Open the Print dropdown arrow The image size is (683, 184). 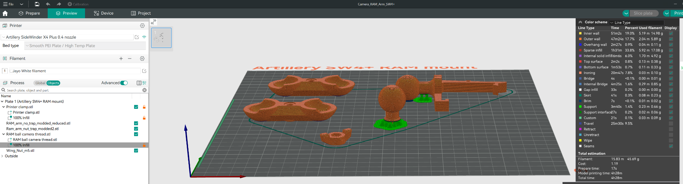(x=666, y=13)
